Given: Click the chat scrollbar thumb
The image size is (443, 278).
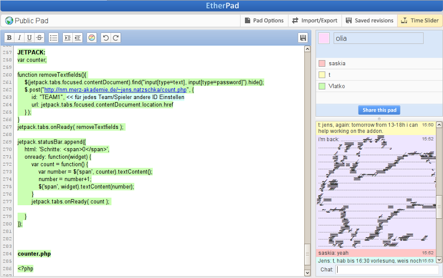Looking at the screenshot, I should (x=439, y=207).
